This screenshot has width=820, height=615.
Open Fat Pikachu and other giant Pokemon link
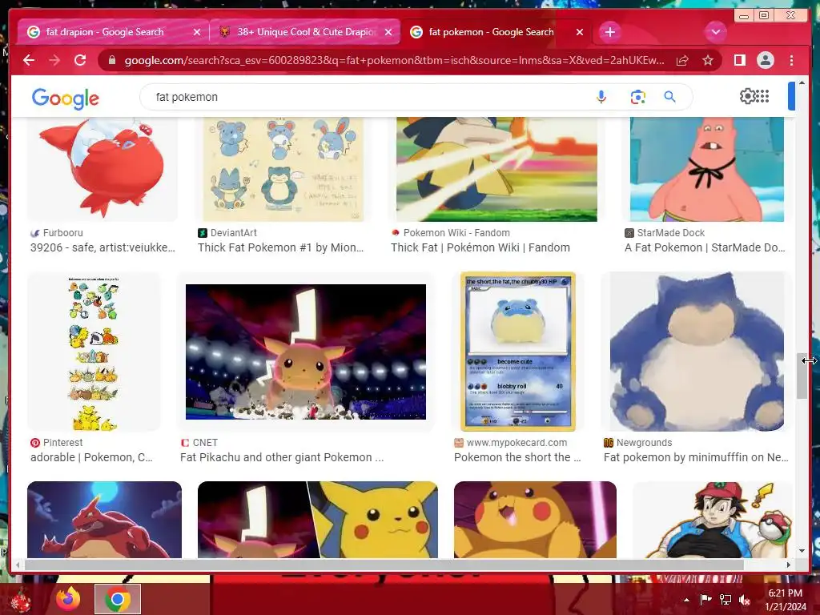[x=282, y=457]
